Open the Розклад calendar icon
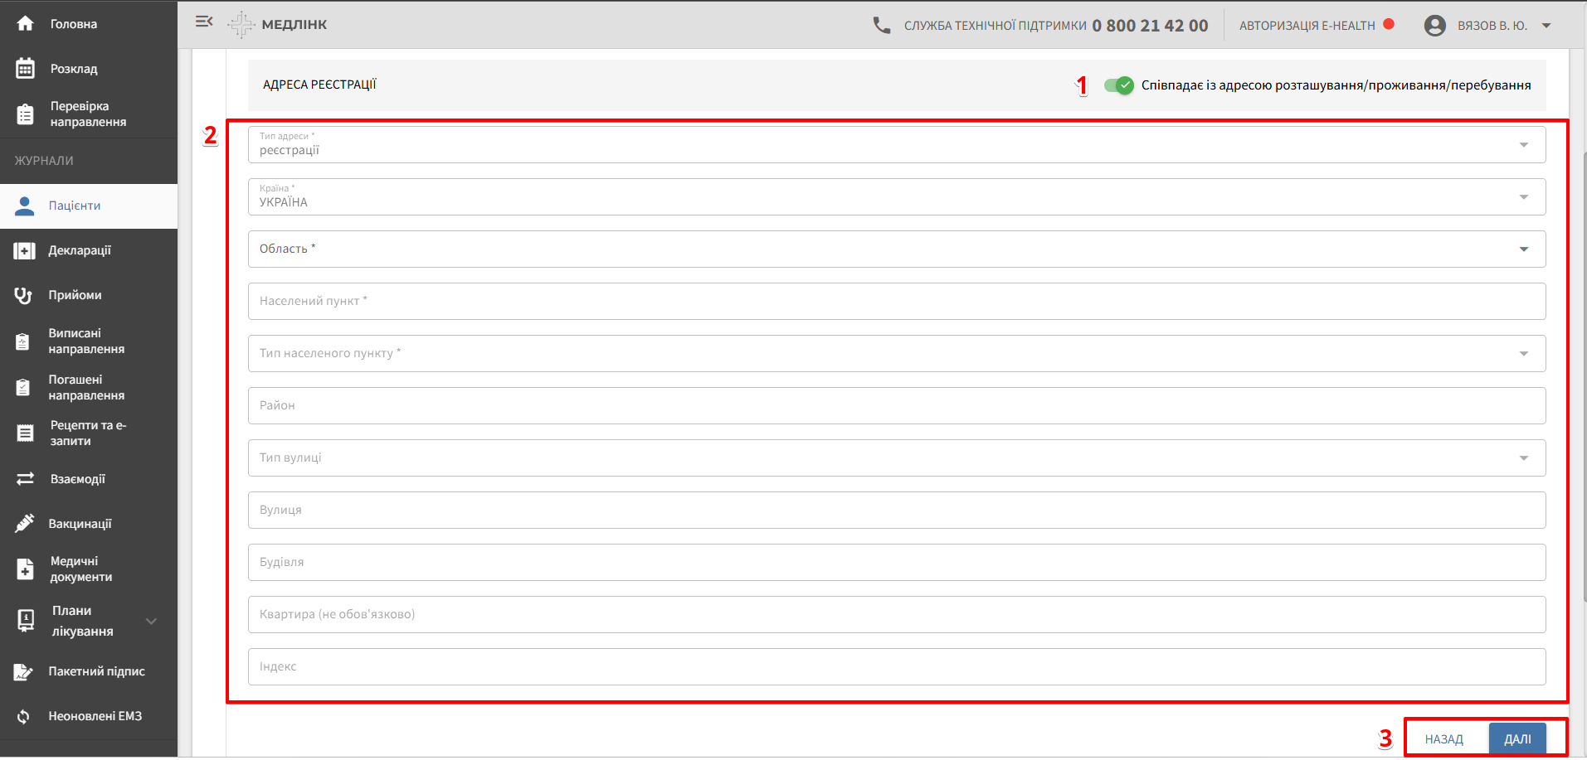Image resolution: width=1587 pixels, height=760 pixels. (25, 69)
